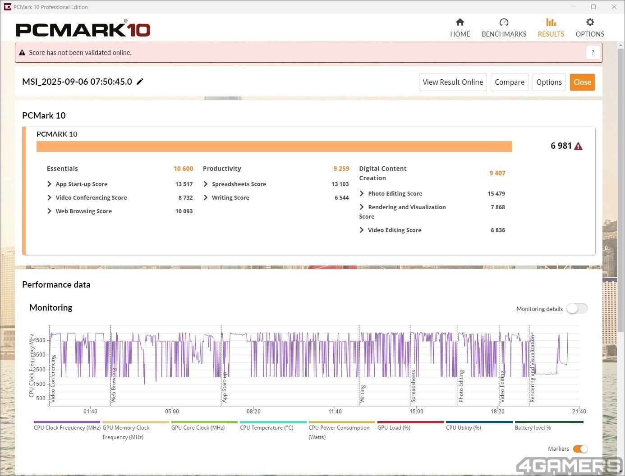Enable the Monitoring details toggle
The width and height of the screenshot is (625, 476).
tap(577, 309)
